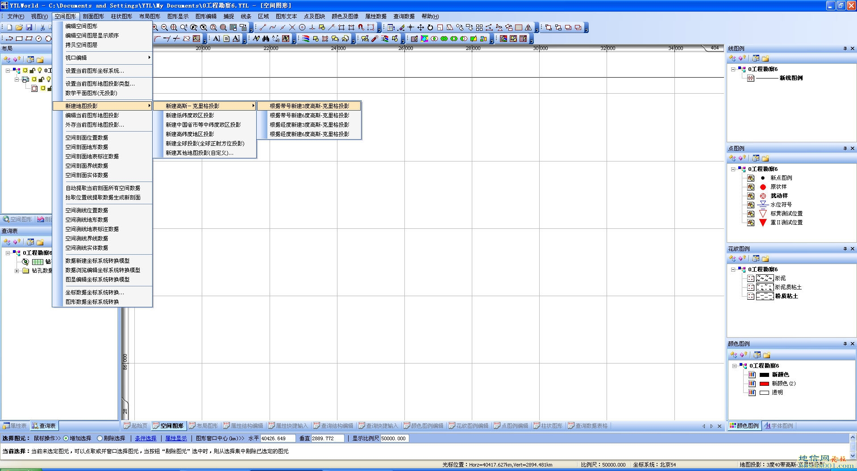Viewport: 857px width, 471px height.
Task: Click the yellow diamond icon in 颜色图例 panel
Action: [x=733, y=355]
